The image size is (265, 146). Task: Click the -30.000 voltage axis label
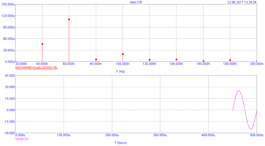(x=9, y=133)
